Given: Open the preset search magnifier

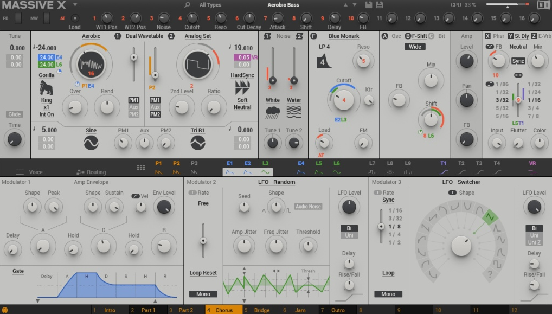Looking at the screenshot, I should [x=188, y=5].
